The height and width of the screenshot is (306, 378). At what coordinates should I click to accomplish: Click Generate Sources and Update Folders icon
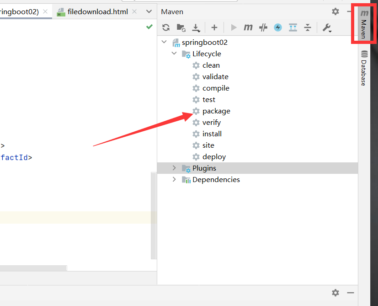(x=181, y=27)
